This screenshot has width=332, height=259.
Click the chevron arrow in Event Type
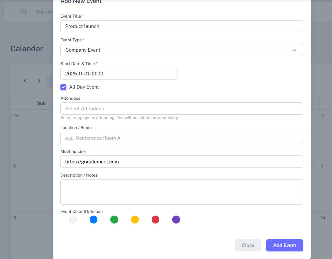[x=294, y=50]
